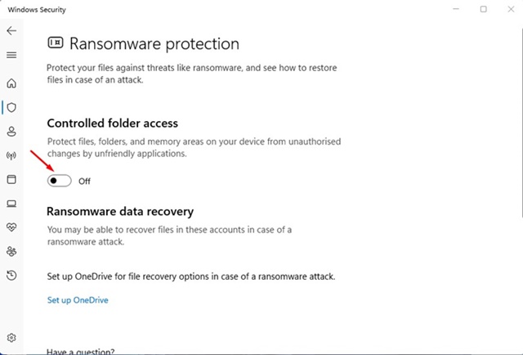Screen dimensions: 523x355
Task: Open Device performance & health heart icon
Action: [11, 227]
